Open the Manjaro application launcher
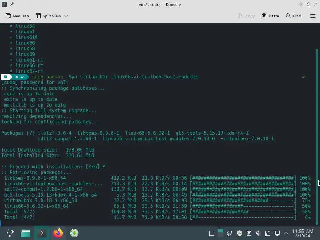This screenshot has height=240, width=320. click(x=10, y=233)
